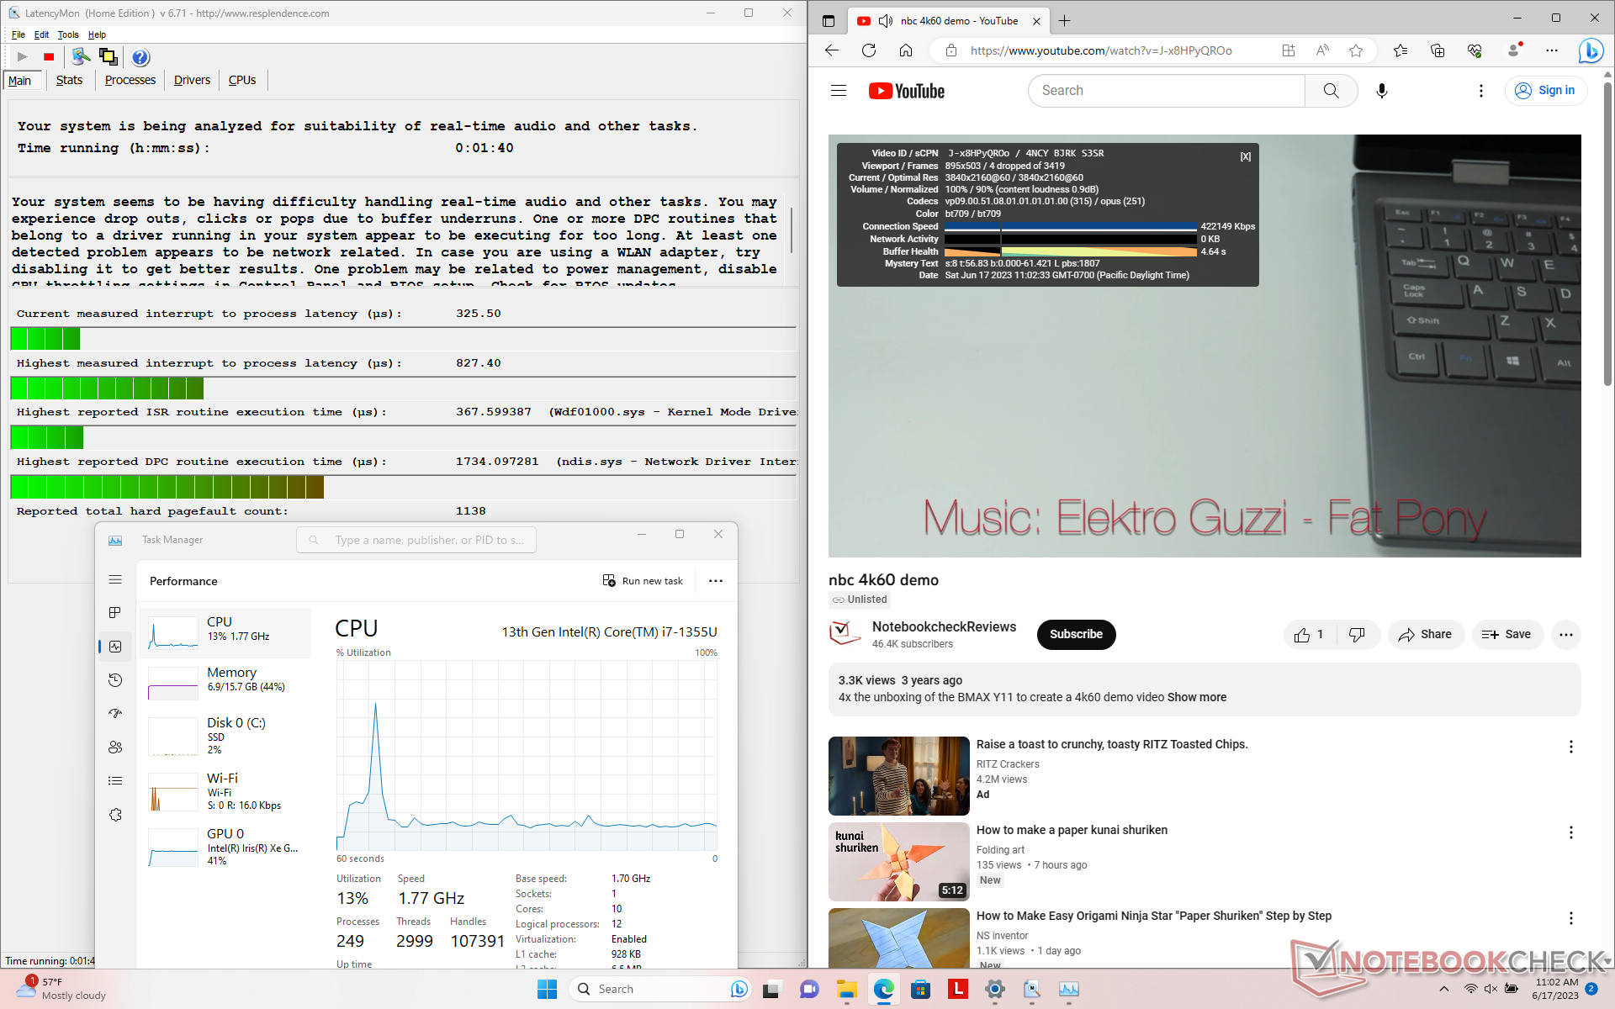Viewport: 1615px width, 1009px height.
Task: Click YouTube voice search microphone icon
Action: point(1381,91)
